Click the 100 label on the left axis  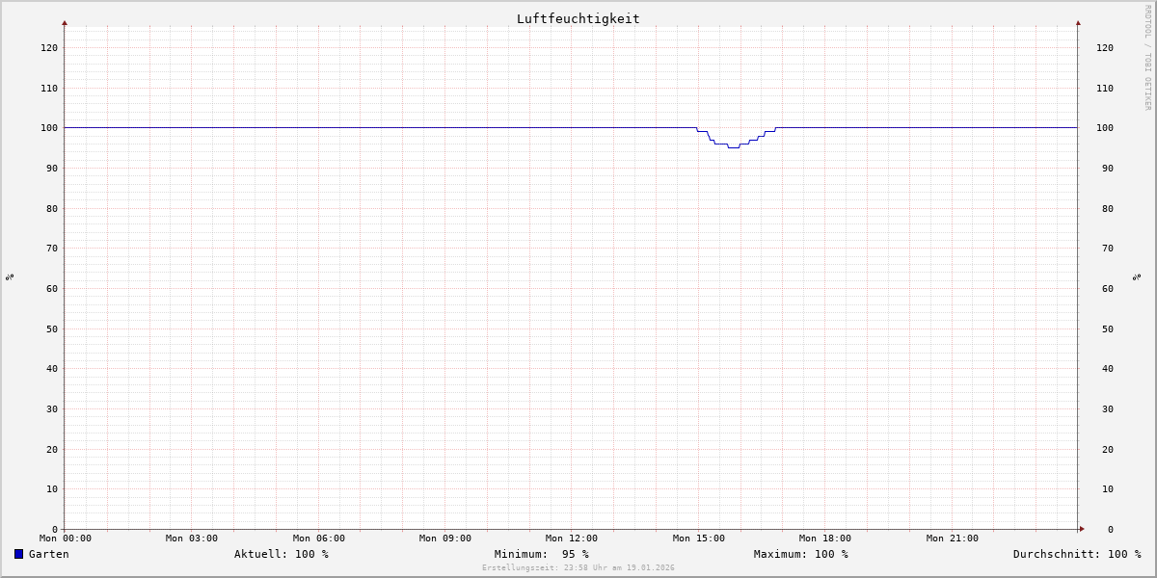click(x=49, y=128)
